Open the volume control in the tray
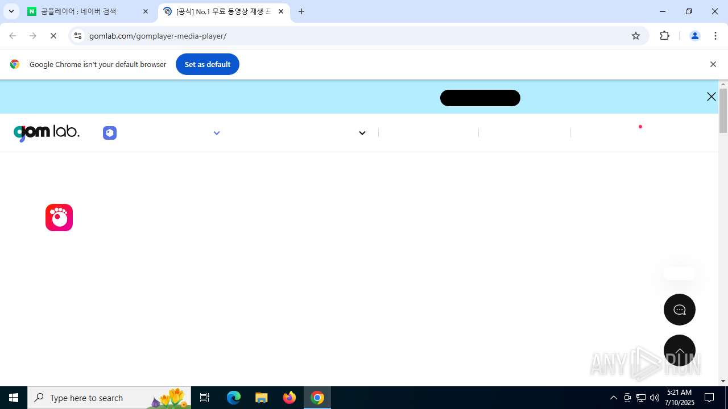Screen dimensions: 728x409 pyautogui.click(x=655, y=398)
